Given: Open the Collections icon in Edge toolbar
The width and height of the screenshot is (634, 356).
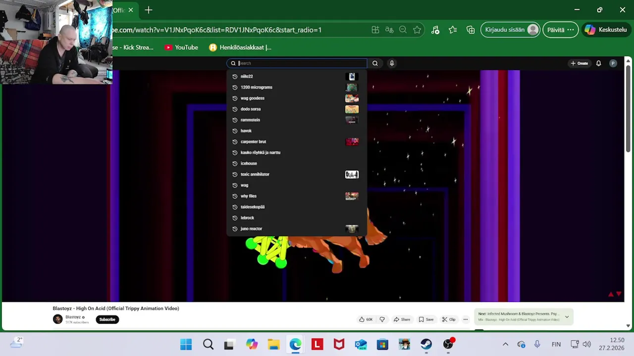Looking at the screenshot, I should pyautogui.click(x=471, y=30).
